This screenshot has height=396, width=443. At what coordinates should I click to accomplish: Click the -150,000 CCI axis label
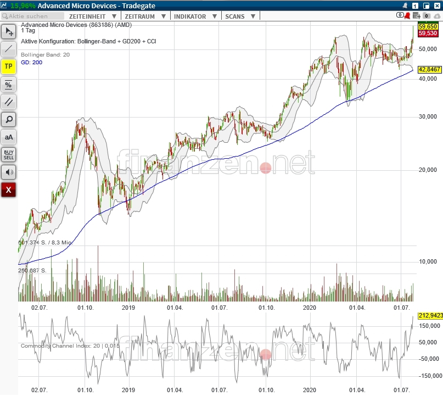430,376
